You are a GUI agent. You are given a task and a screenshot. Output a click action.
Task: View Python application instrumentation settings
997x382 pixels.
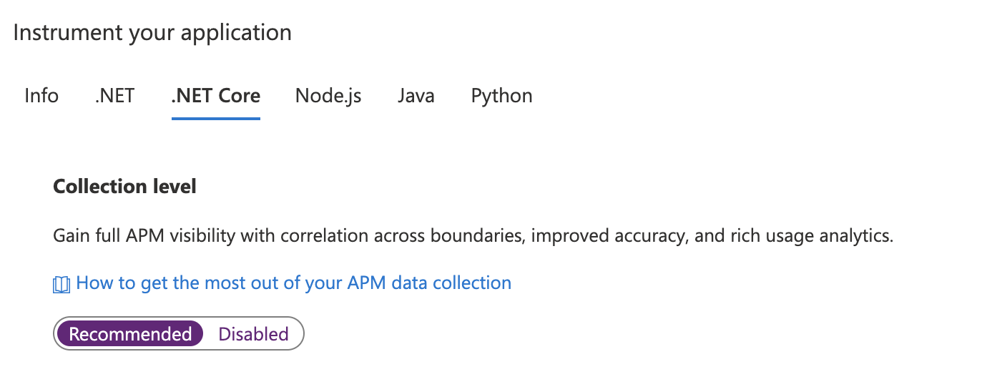tap(501, 96)
